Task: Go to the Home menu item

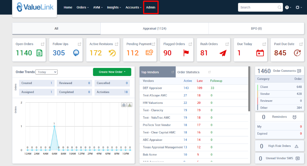Action: pos(68,7)
